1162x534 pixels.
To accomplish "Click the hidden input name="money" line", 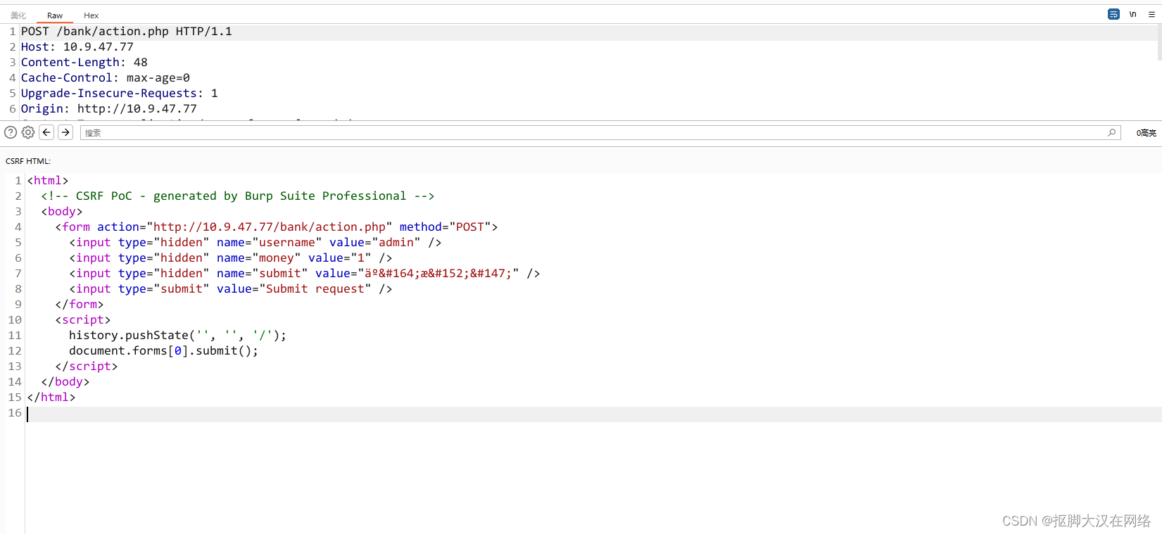I will [231, 258].
